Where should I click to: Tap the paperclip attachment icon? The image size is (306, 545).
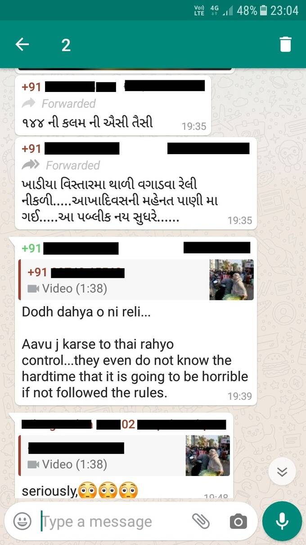tap(201, 522)
